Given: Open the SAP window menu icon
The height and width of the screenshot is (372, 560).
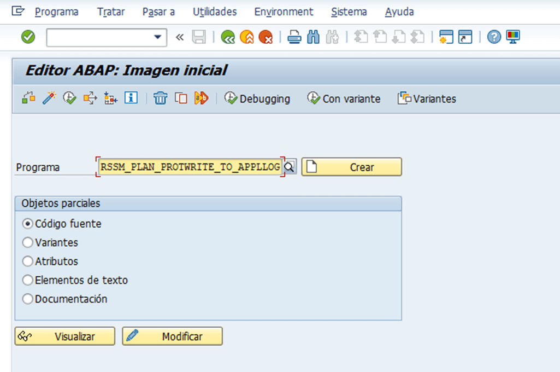Looking at the screenshot, I should [18, 11].
